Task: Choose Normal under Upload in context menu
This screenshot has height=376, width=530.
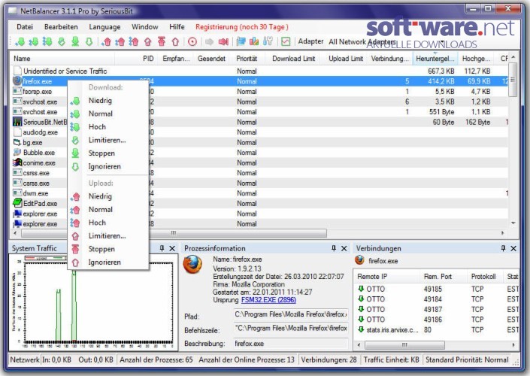Action: coord(108,209)
